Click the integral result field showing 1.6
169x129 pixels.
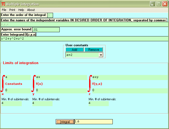click(93, 122)
